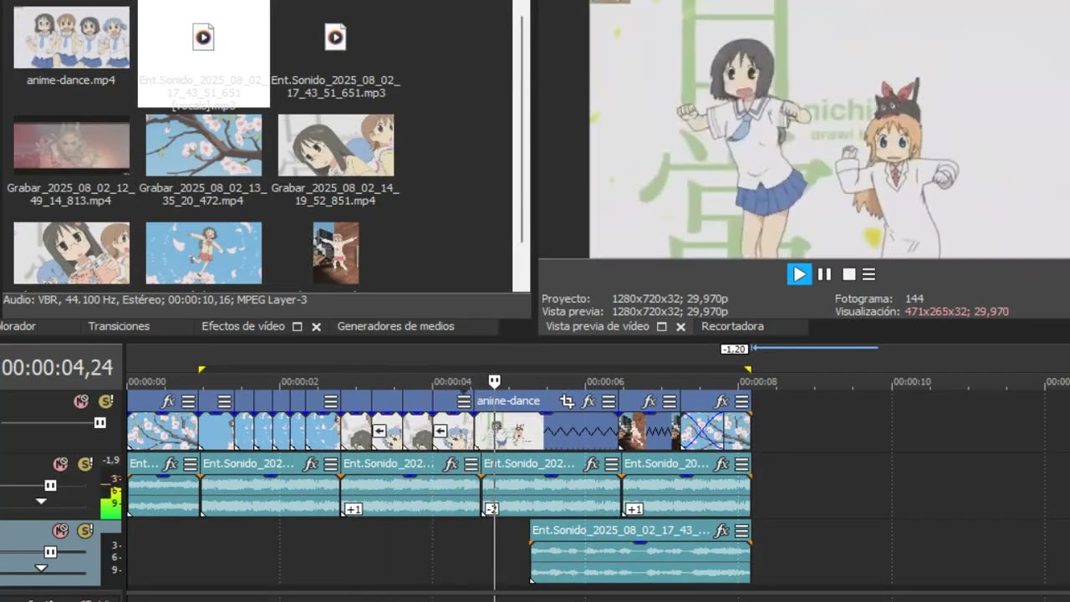This screenshot has height=602, width=1070.
Task: Select Grabar_2025_08_02_14_19_52_851.mp4 thumbnail
Action: 335,144
